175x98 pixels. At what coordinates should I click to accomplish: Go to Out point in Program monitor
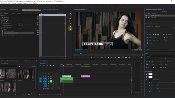(115, 57)
